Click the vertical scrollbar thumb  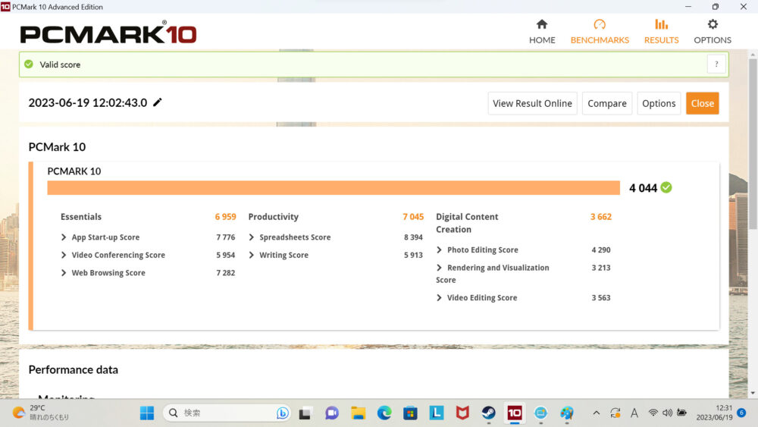pos(753,144)
